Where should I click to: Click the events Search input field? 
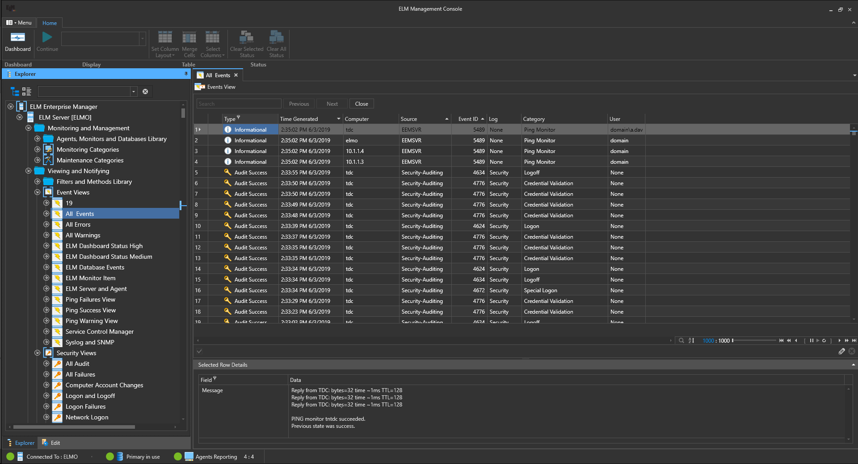click(239, 104)
